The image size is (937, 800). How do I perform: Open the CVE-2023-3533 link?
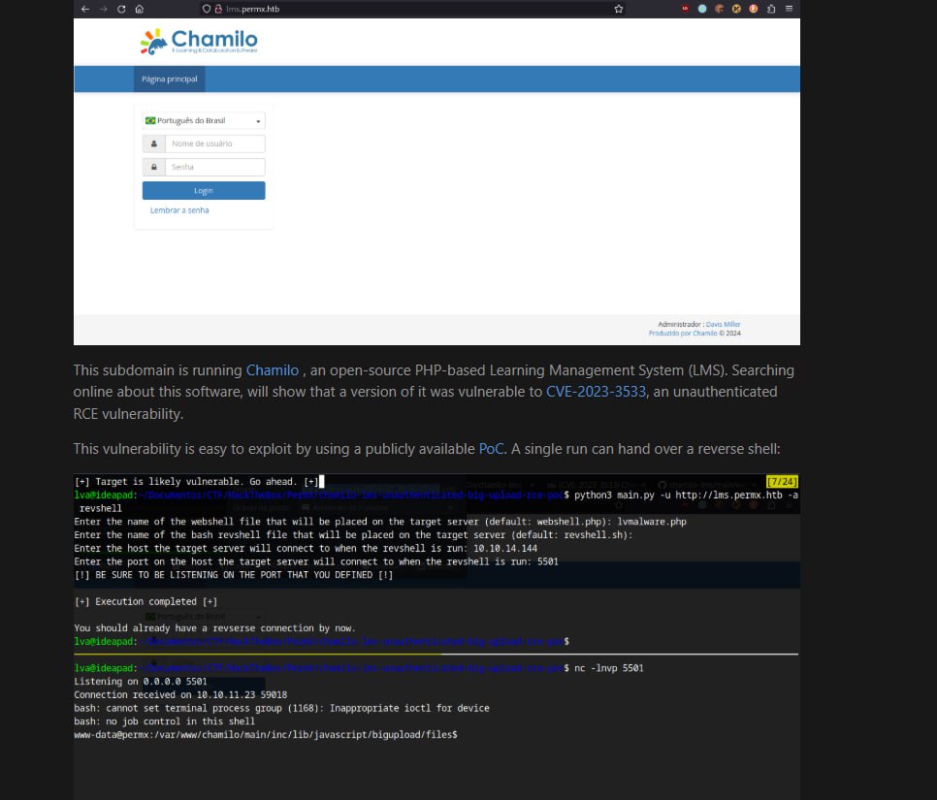click(x=596, y=392)
